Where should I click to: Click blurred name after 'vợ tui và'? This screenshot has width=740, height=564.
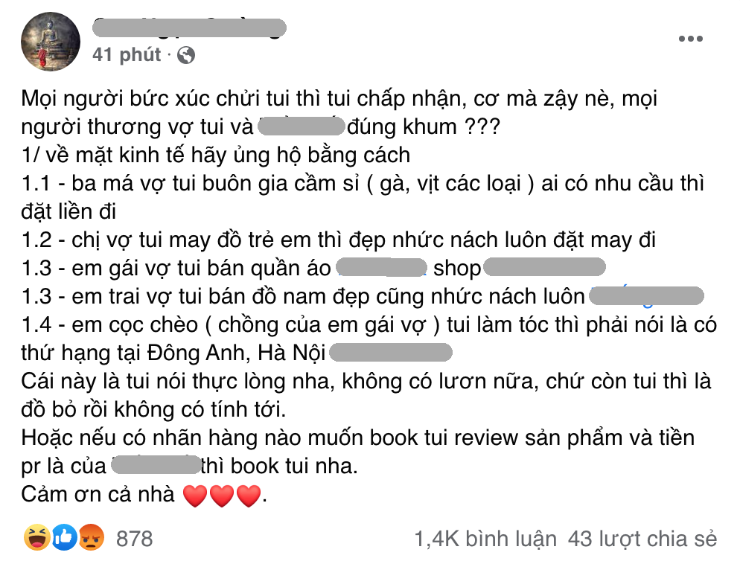[x=302, y=126]
